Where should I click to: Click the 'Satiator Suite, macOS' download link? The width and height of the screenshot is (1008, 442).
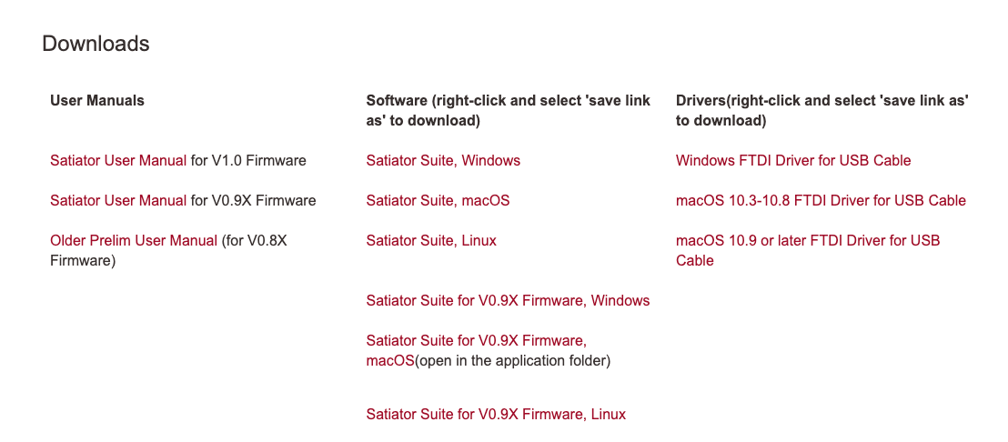tap(438, 201)
